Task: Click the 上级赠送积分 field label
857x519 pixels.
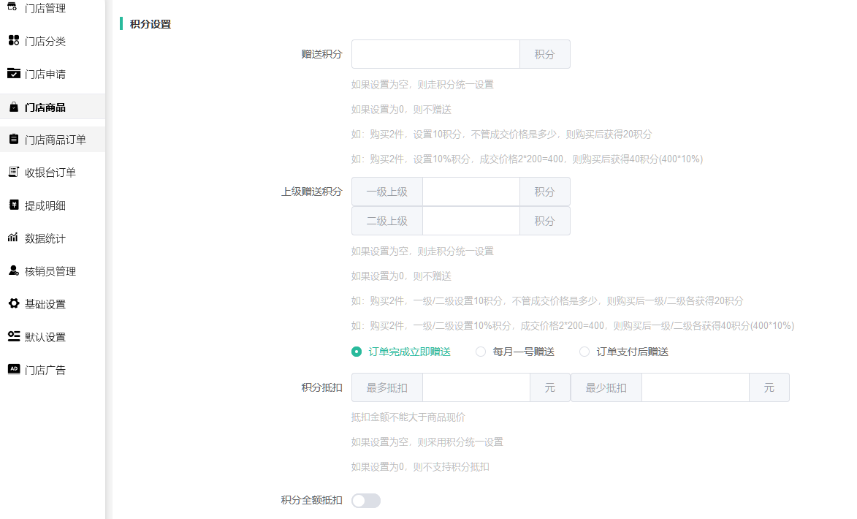Action: (311, 192)
